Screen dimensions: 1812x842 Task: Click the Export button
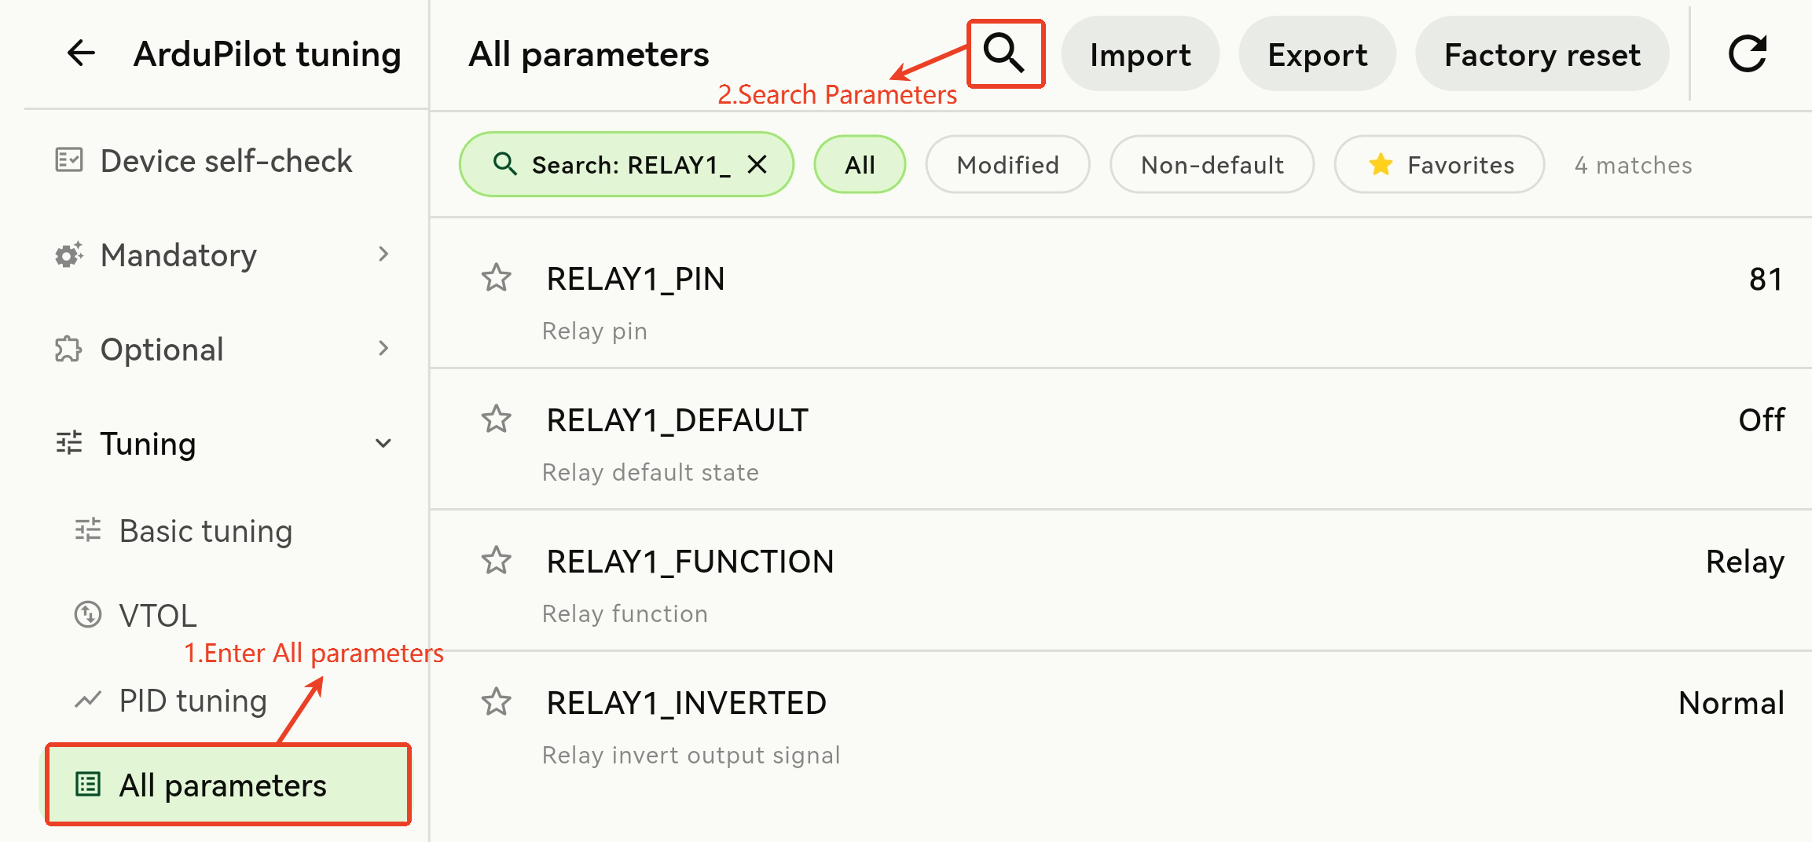(x=1318, y=54)
